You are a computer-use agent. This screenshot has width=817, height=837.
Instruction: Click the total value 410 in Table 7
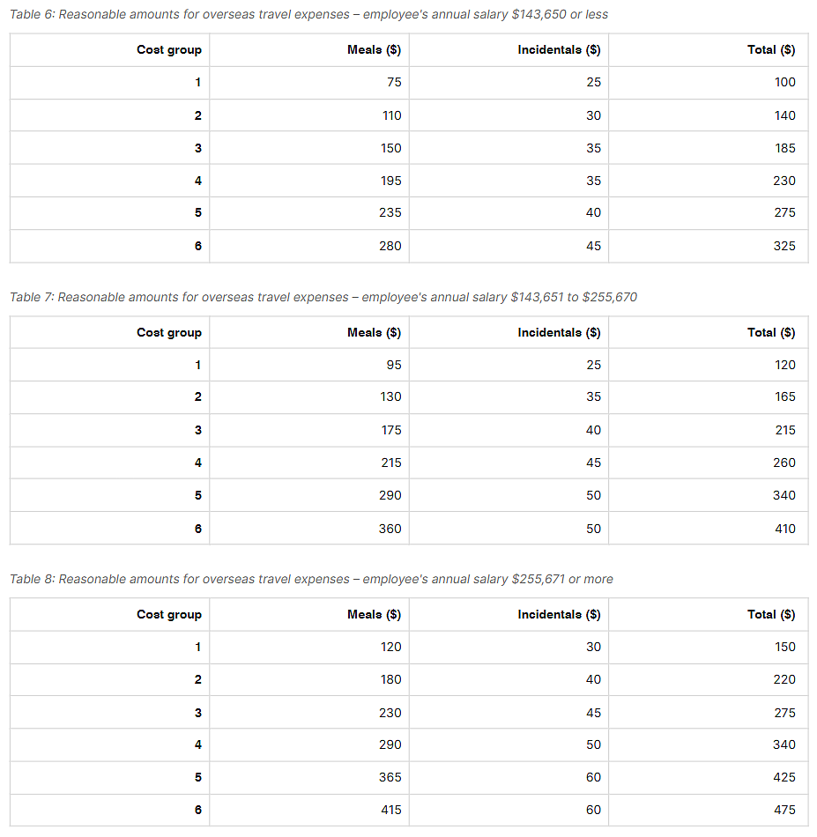(785, 529)
